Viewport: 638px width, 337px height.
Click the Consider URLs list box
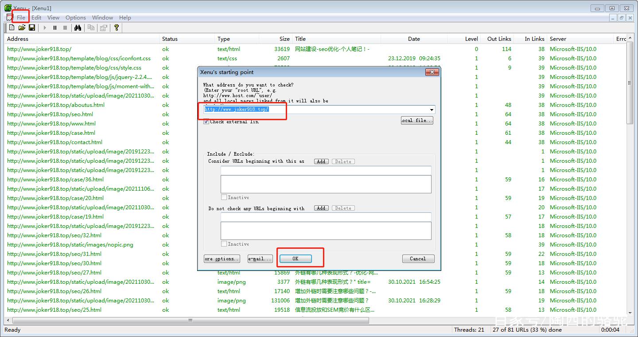tap(326, 184)
